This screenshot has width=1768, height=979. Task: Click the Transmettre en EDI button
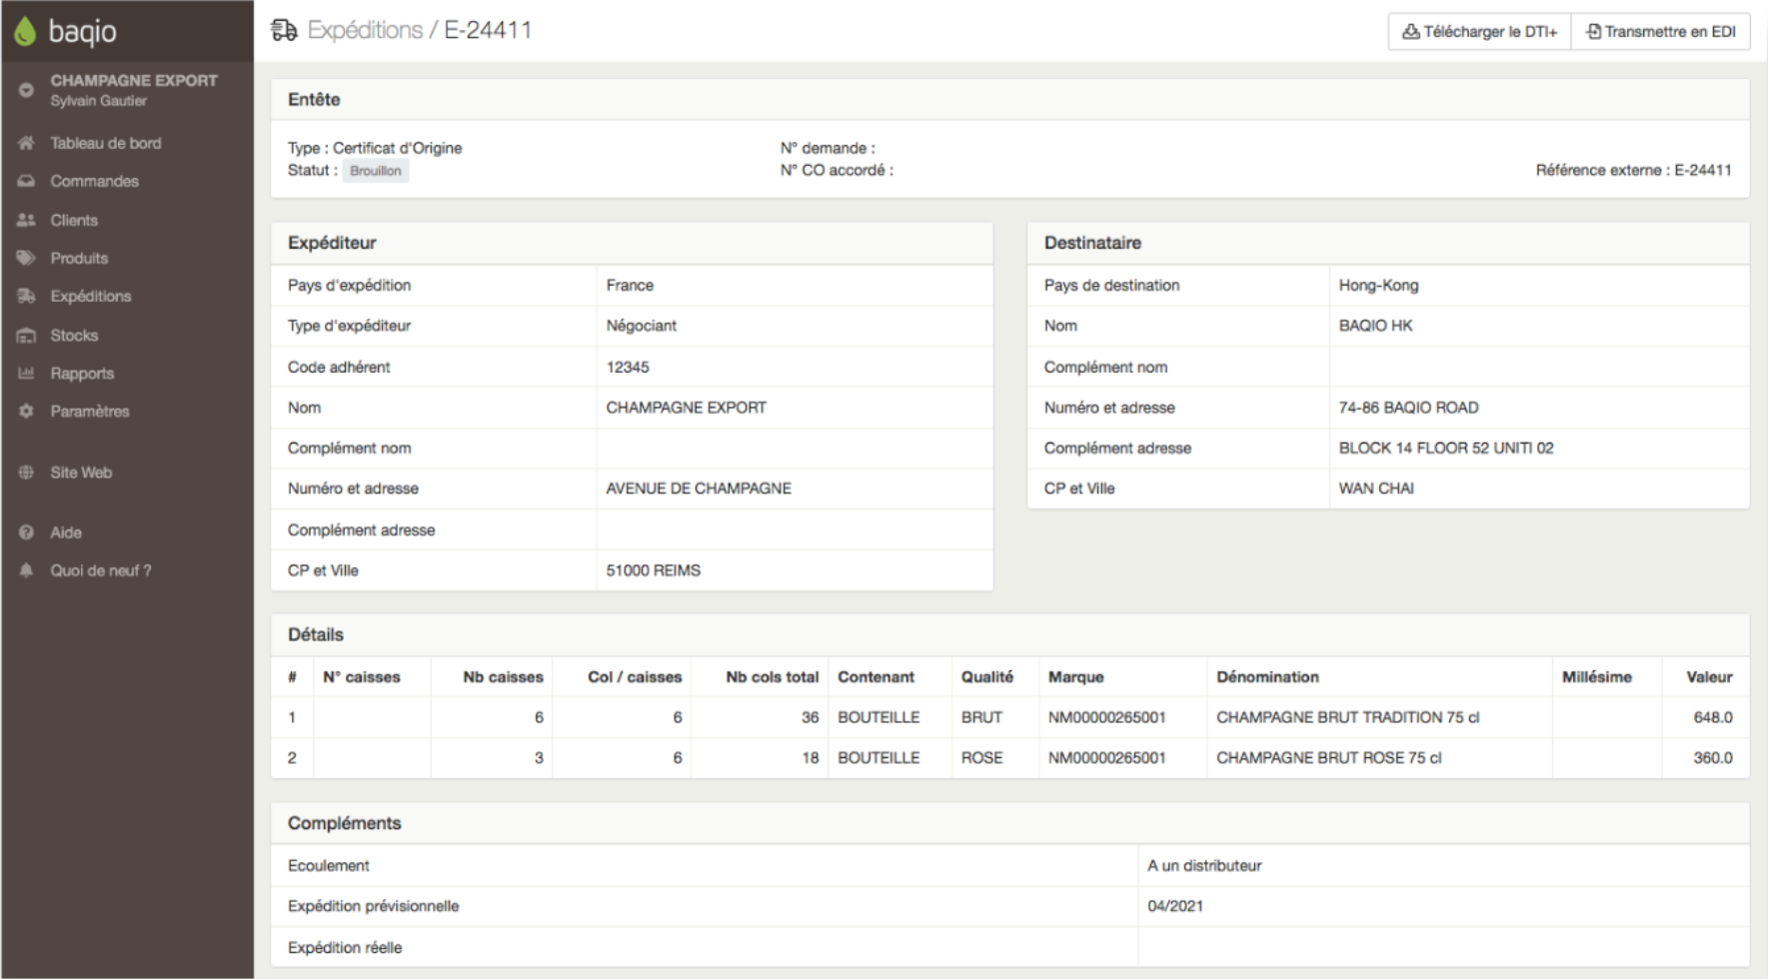(x=1661, y=32)
